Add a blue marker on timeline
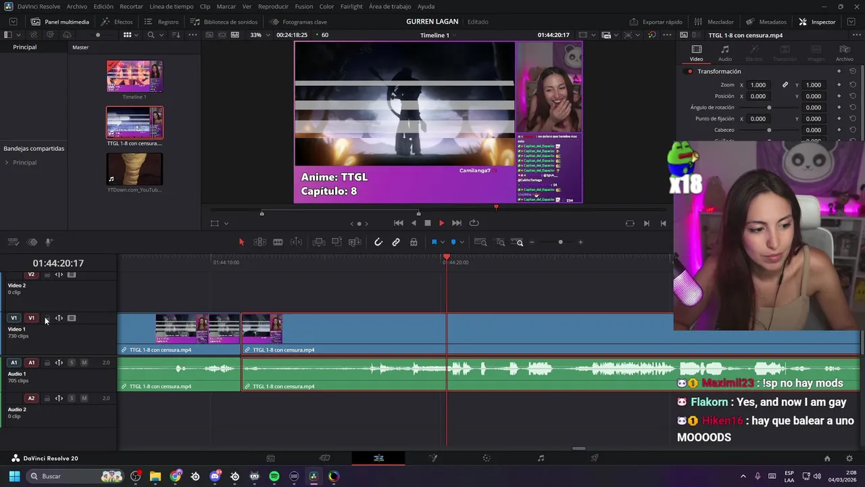The width and height of the screenshot is (865, 487). (x=453, y=242)
